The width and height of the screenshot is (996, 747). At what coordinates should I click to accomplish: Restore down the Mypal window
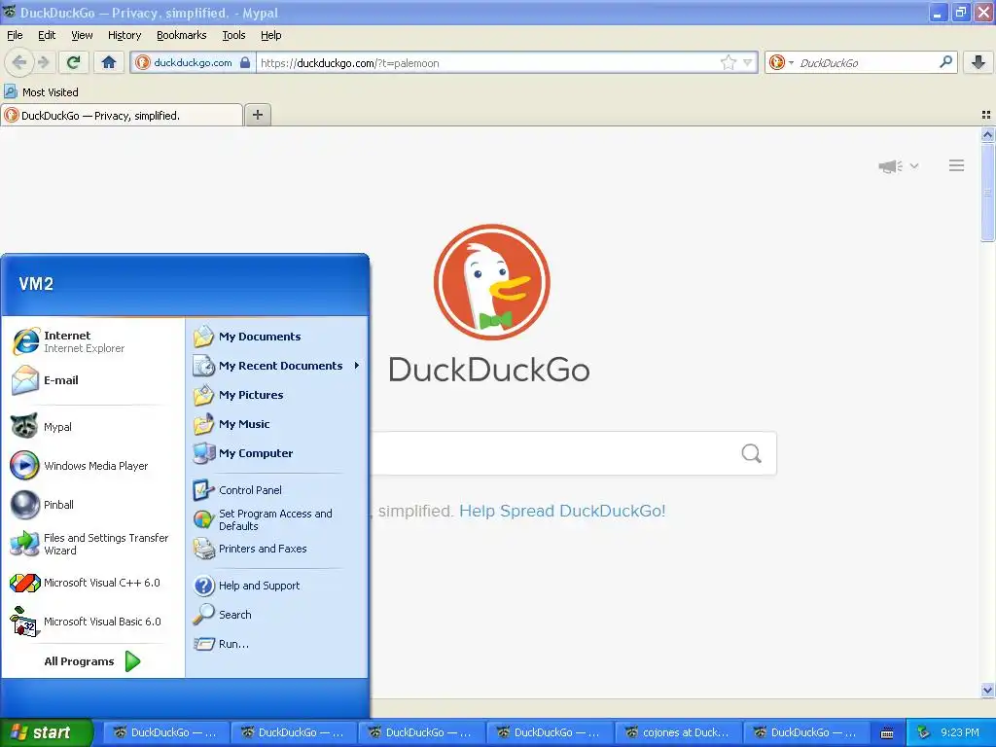[961, 12]
